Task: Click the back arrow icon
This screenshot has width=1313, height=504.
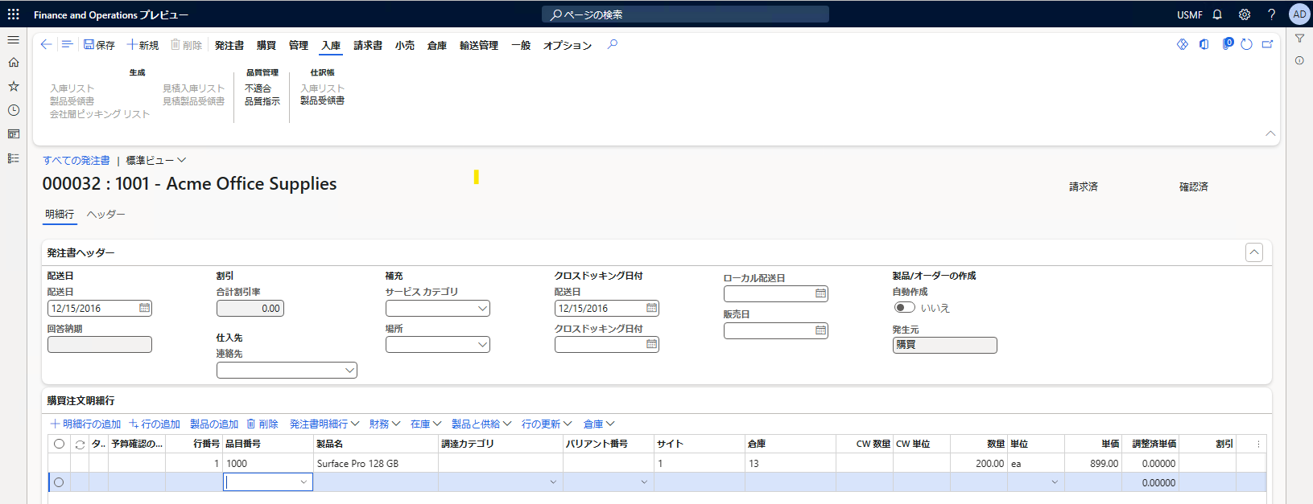Action: point(46,45)
